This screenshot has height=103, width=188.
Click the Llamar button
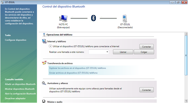point(123,52)
